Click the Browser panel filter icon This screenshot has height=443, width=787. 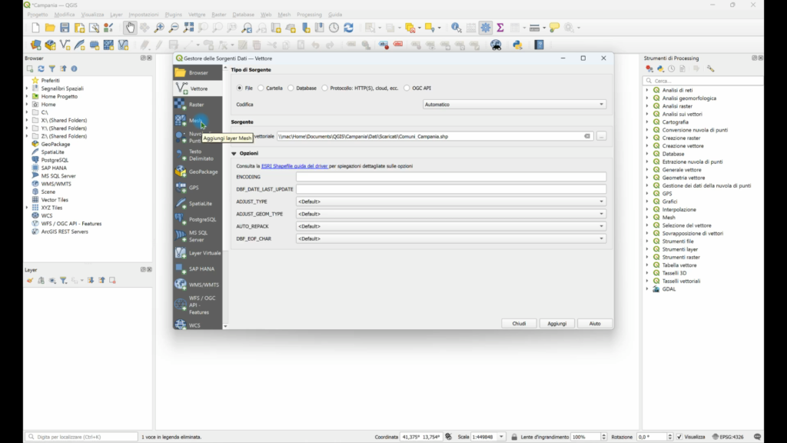point(52,68)
